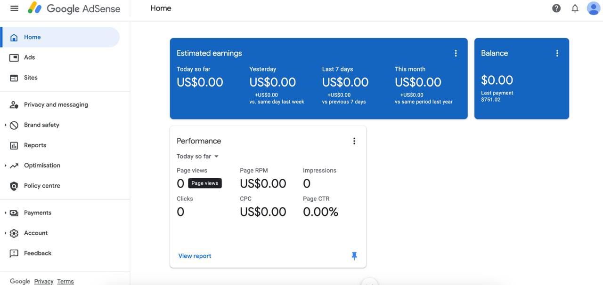Click the Feedback speech bubble icon
The image size is (603, 285).
pos(14,253)
